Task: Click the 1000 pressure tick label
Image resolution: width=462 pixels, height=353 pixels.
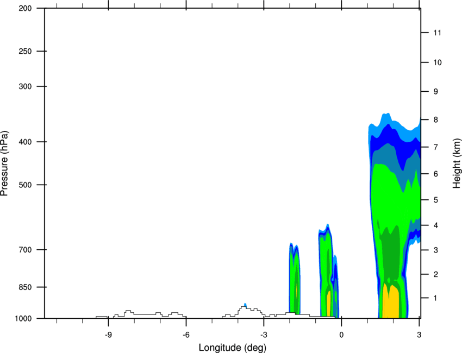Action: (x=23, y=319)
